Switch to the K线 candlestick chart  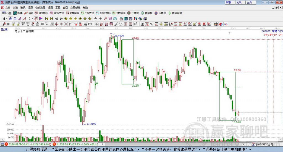click(x=28, y=13)
